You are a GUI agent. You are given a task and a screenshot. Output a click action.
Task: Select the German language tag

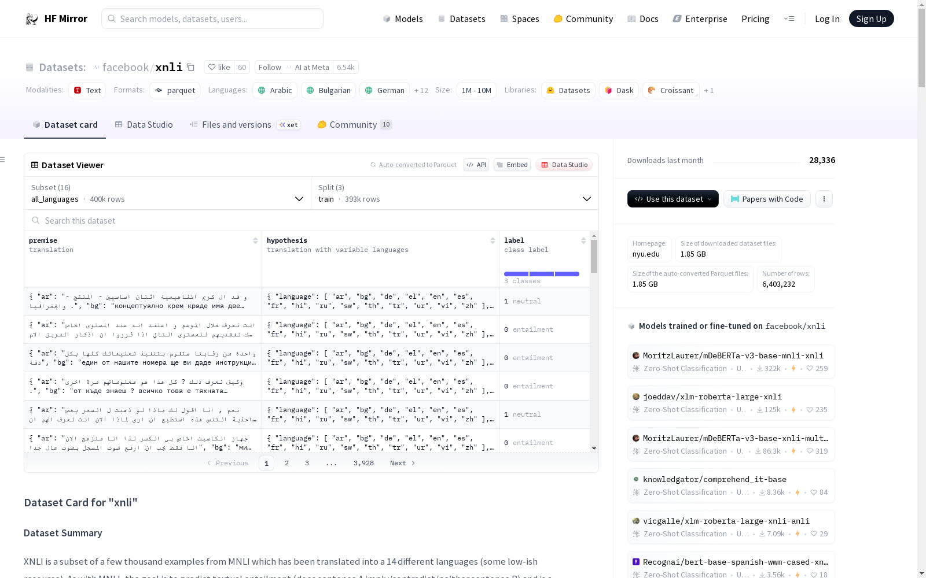click(x=385, y=90)
